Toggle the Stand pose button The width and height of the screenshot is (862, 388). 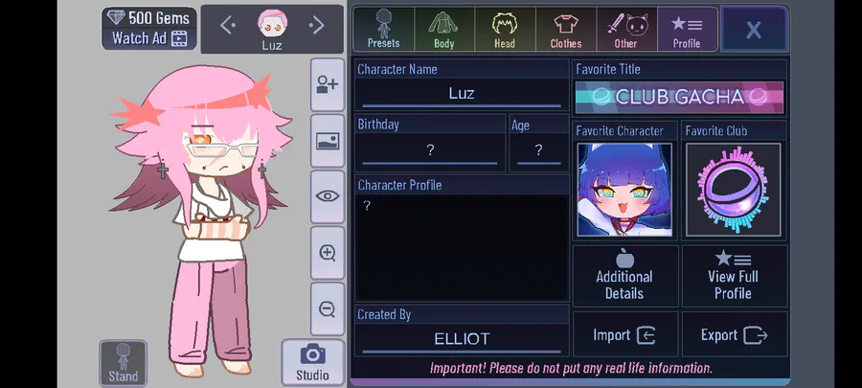124,363
